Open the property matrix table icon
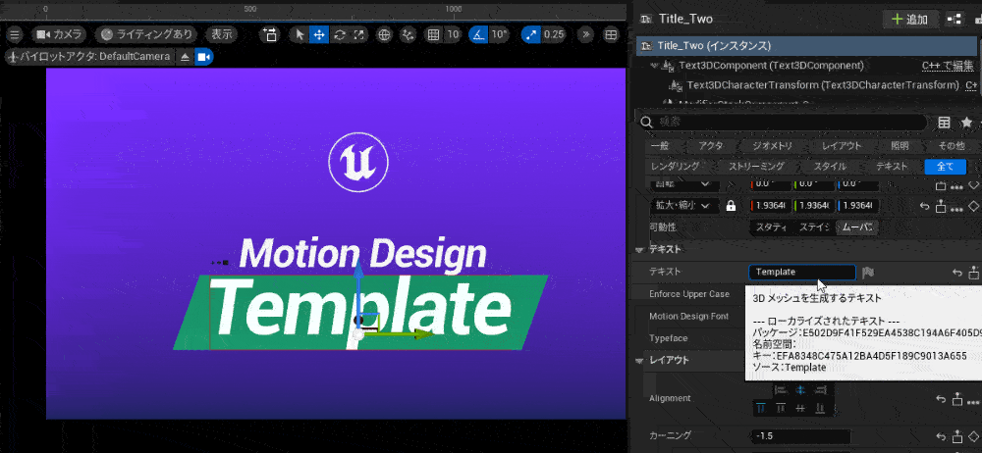Screen dimensions: 982x453 944,122
